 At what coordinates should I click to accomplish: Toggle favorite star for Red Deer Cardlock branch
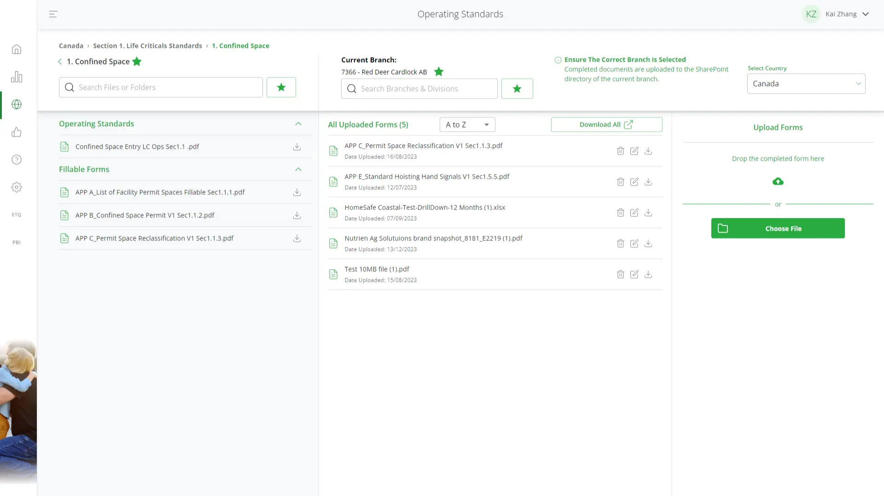tap(439, 72)
